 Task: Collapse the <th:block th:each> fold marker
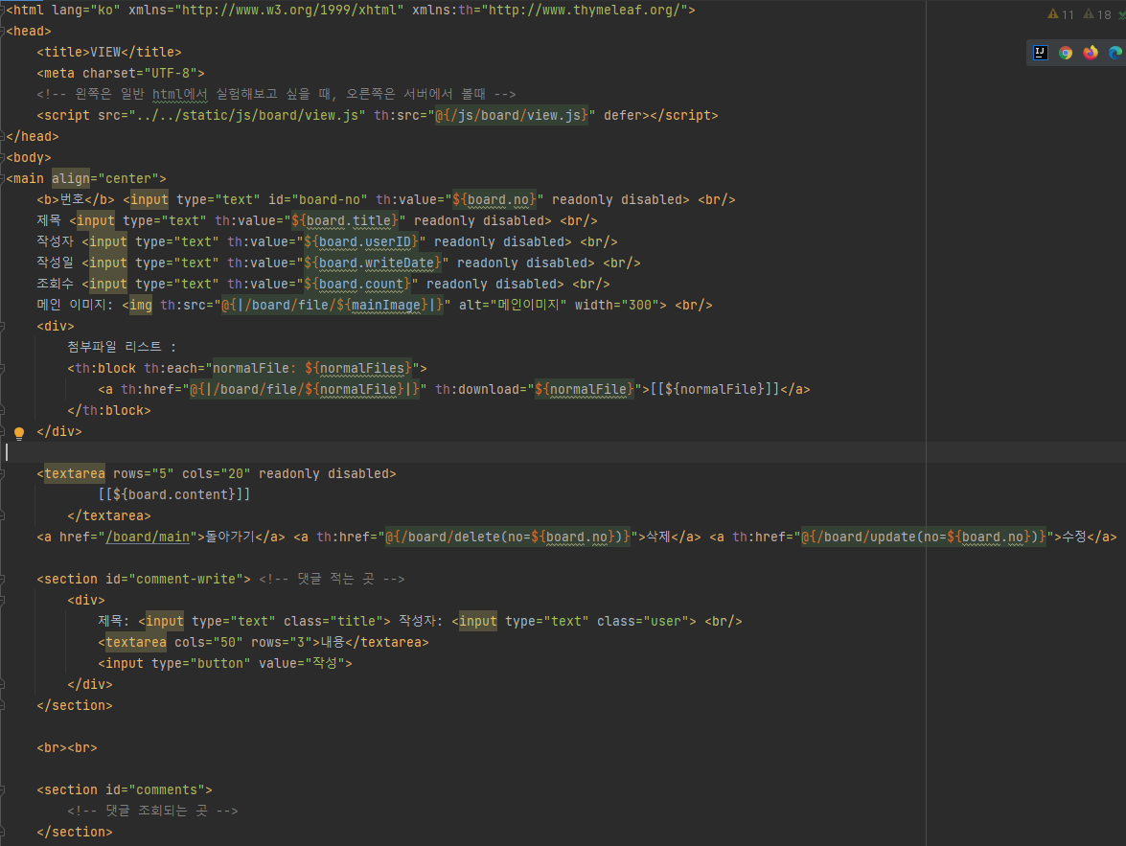coord(3,369)
